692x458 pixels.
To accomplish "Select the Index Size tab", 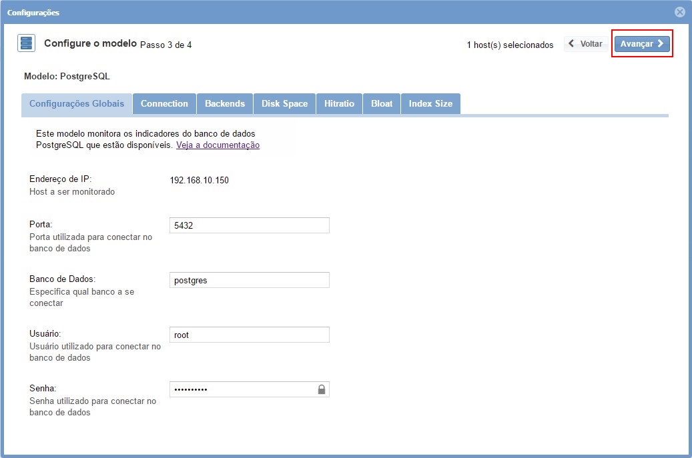I will click(x=430, y=104).
